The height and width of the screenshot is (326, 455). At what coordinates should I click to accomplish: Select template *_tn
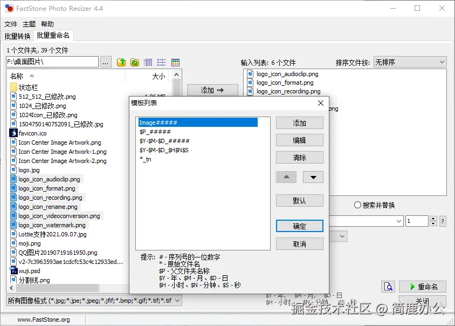click(146, 159)
